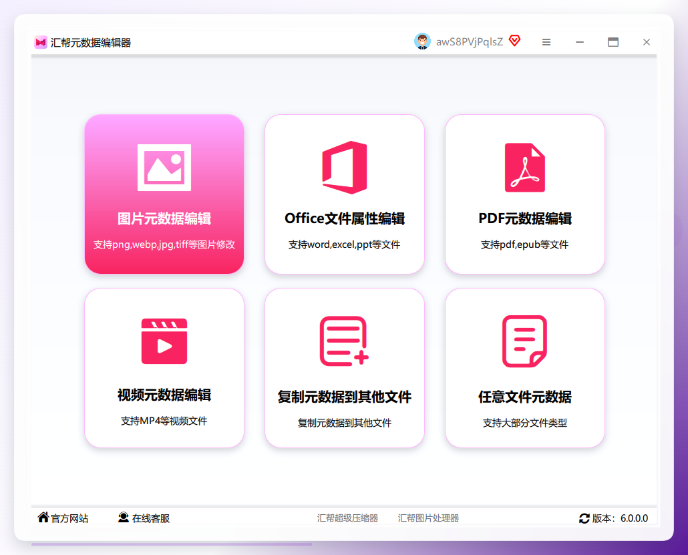Open 官方网站 link
This screenshot has height=555, width=688.
point(69,518)
